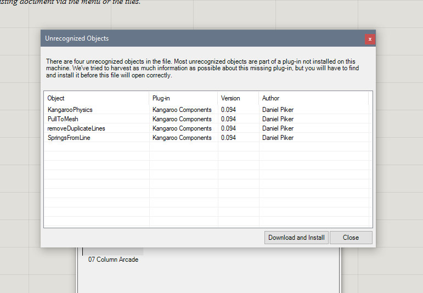The width and height of the screenshot is (423, 293).
Task: Open the 07 Column Arcade entry behind dialog
Action: pyautogui.click(x=114, y=260)
